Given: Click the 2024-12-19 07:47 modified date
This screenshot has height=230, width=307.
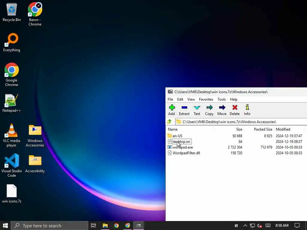Looking at the screenshot, I should 289,136.
